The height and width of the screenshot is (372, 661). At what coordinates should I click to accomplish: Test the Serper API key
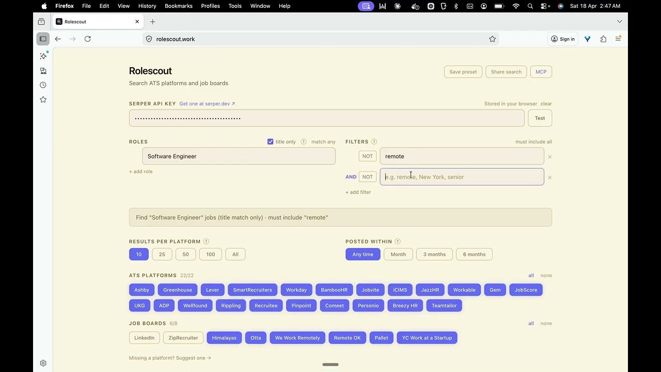pos(540,118)
